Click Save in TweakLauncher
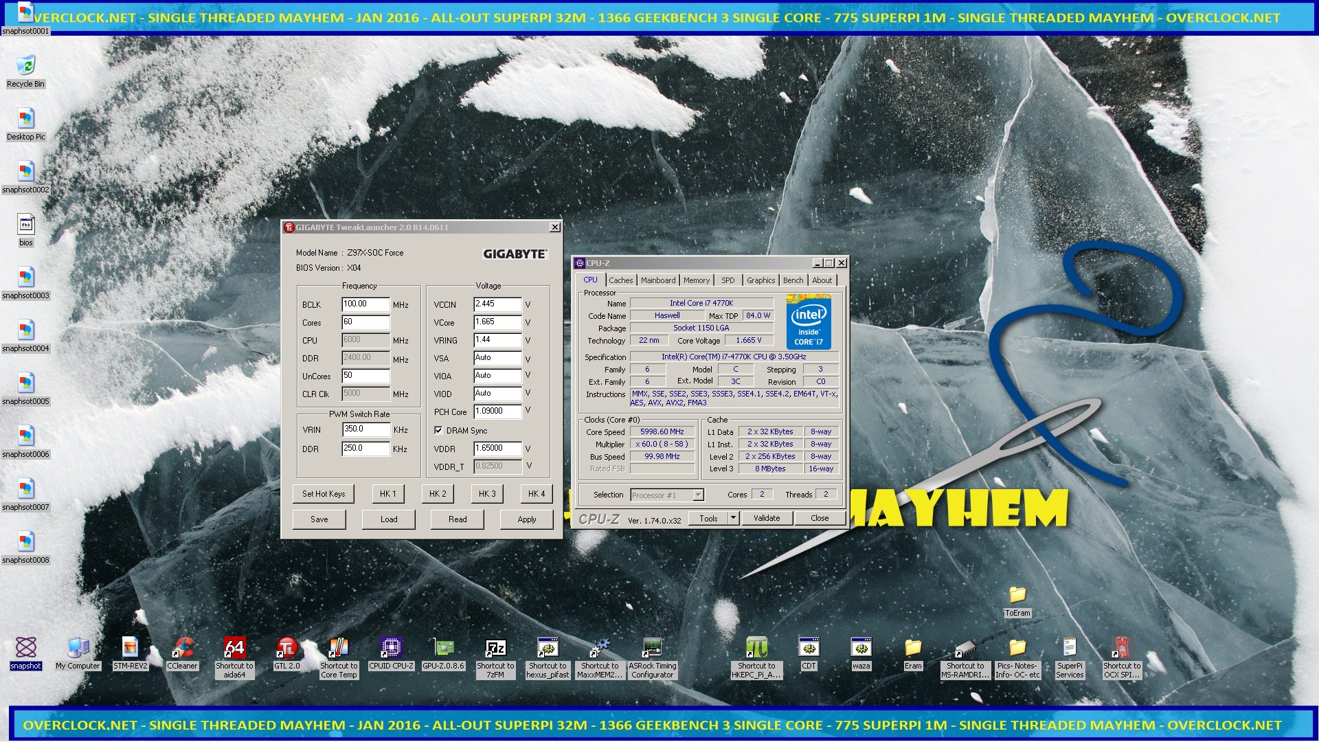1319x742 pixels. pyautogui.click(x=319, y=519)
